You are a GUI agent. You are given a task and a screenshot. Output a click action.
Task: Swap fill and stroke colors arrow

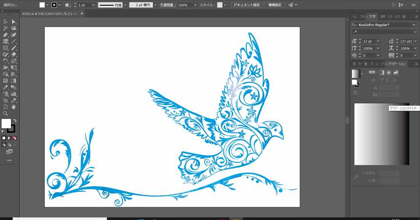[15, 121]
